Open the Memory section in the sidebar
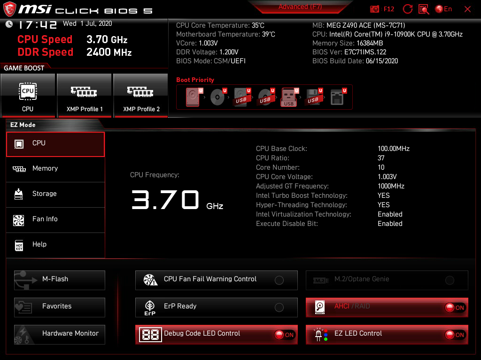Screen dimensions: 481x360 click(55, 168)
